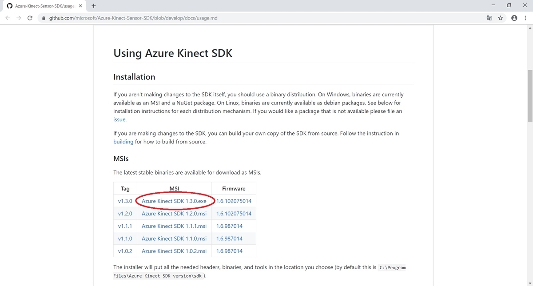Click the 'MSI' column header

(x=174, y=188)
